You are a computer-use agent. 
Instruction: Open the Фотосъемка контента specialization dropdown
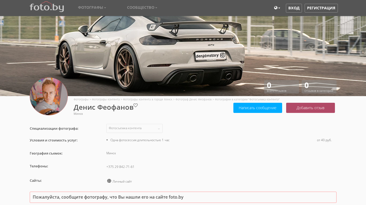click(x=135, y=128)
